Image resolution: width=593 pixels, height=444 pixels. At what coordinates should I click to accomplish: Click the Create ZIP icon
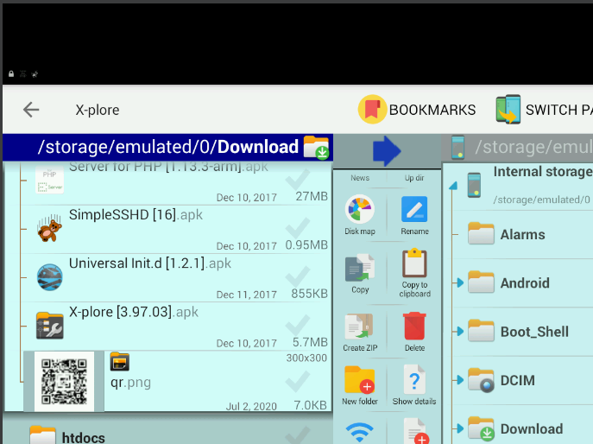pos(359,327)
